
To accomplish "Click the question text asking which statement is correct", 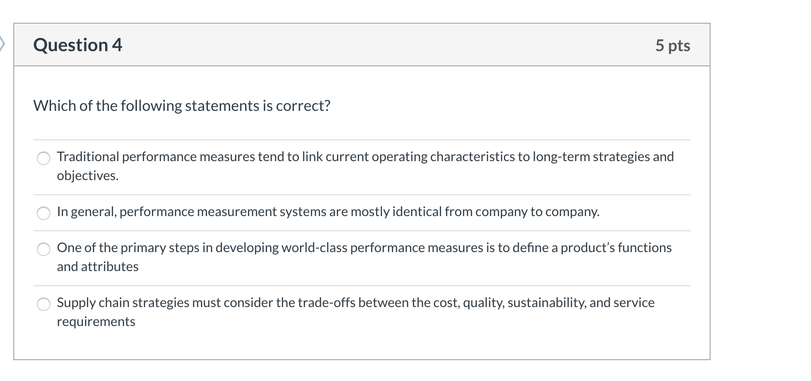I will point(181,106).
